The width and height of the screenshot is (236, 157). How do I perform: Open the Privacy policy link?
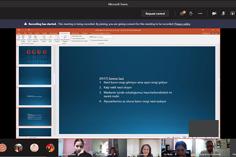tap(182, 24)
